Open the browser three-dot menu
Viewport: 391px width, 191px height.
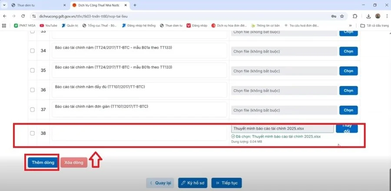tap(386, 16)
